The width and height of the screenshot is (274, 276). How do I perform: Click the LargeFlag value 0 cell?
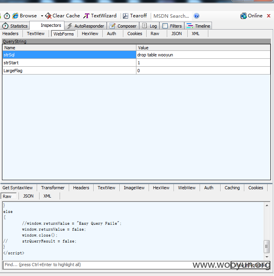click(x=203, y=71)
